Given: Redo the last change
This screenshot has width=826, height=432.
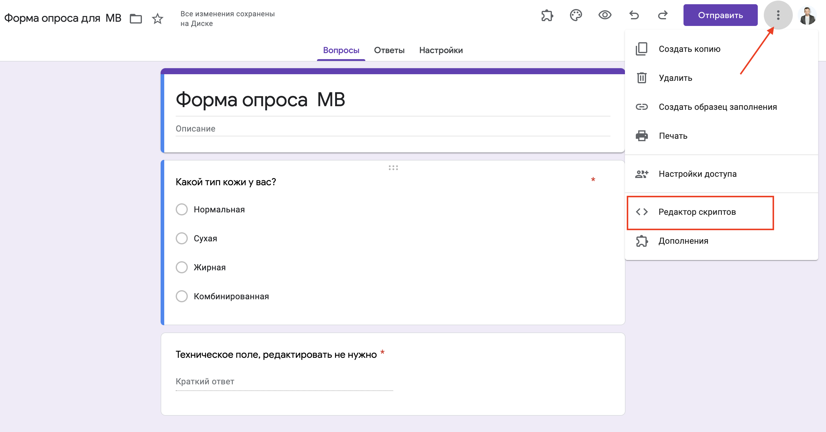Looking at the screenshot, I should [663, 15].
